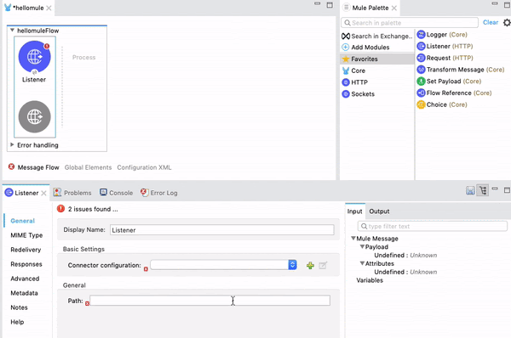Open the Console tab
511x338 pixels.
(117, 193)
